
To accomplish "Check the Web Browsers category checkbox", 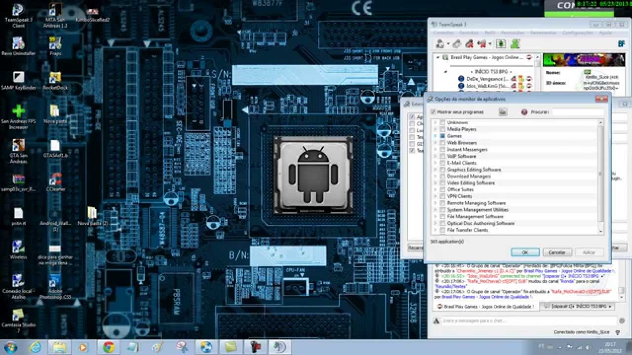I will pos(442,142).
